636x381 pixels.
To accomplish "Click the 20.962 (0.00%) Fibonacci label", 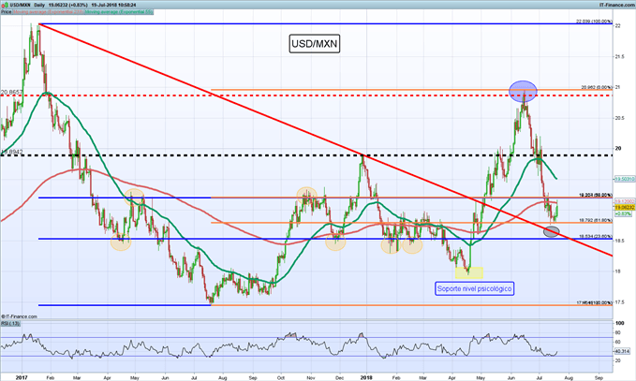I will [597, 87].
